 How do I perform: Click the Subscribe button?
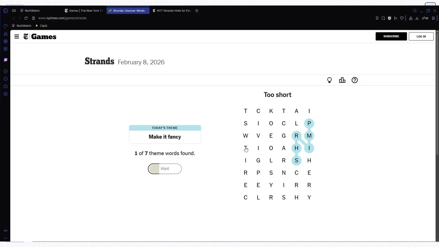(x=391, y=36)
